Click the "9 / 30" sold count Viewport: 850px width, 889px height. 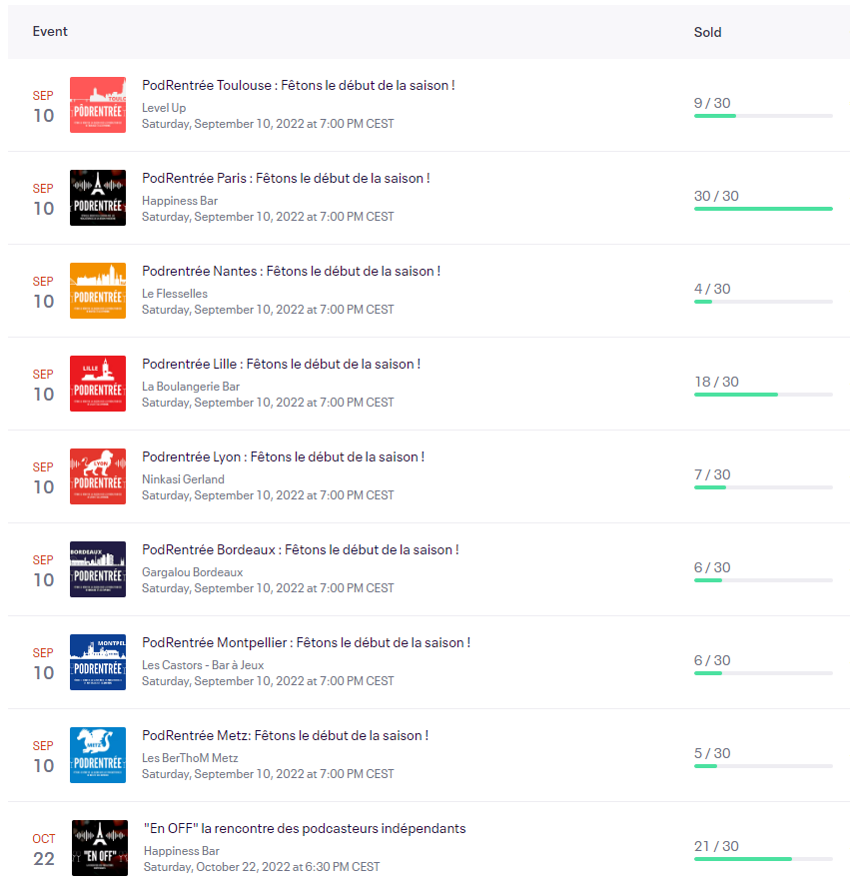pyautogui.click(x=712, y=103)
